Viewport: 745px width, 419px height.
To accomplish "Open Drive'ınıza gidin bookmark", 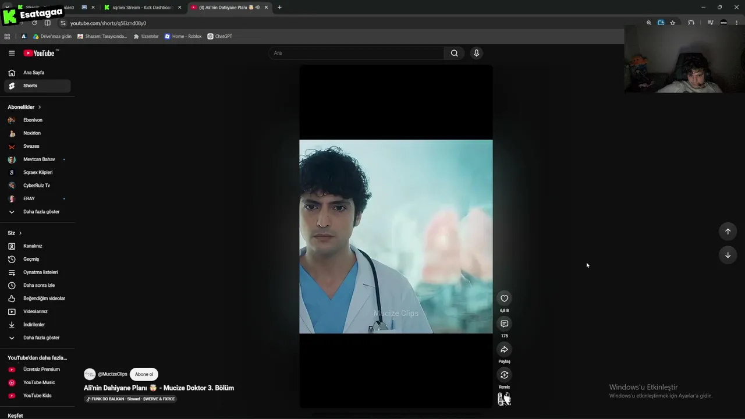I will 52,36.
